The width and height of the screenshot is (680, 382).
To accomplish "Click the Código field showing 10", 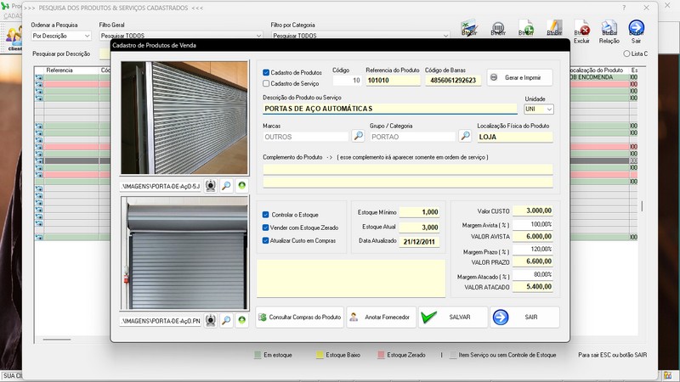I will [x=348, y=80].
